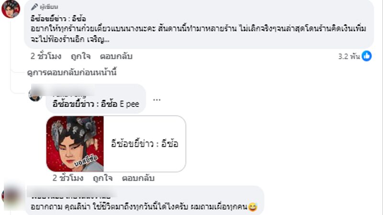Like the E pee reply with ถูกใจ

click(x=102, y=178)
